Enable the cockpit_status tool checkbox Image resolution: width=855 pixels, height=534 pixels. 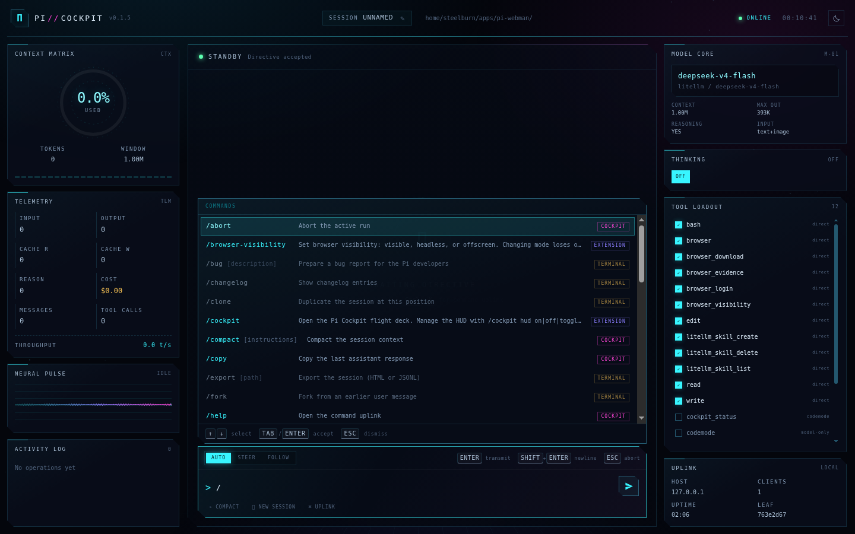point(679,417)
